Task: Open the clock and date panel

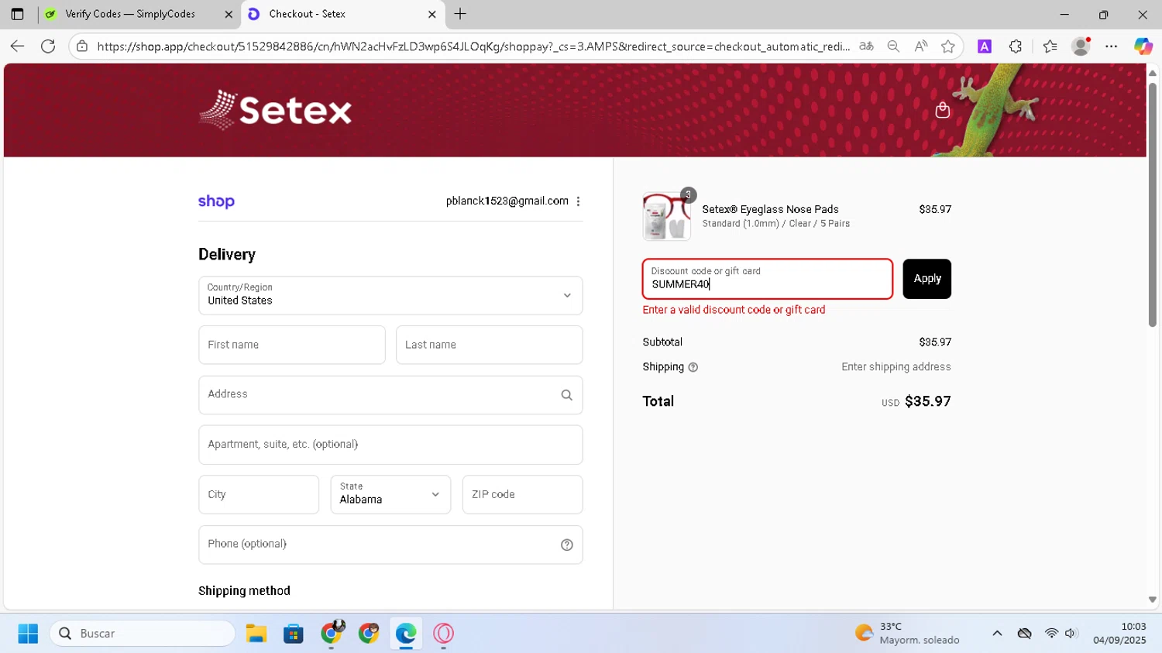Action: tap(1119, 634)
